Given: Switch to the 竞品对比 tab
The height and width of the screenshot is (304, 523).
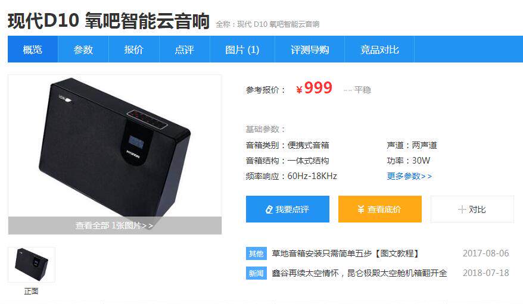Looking at the screenshot, I should [x=379, y=49].
